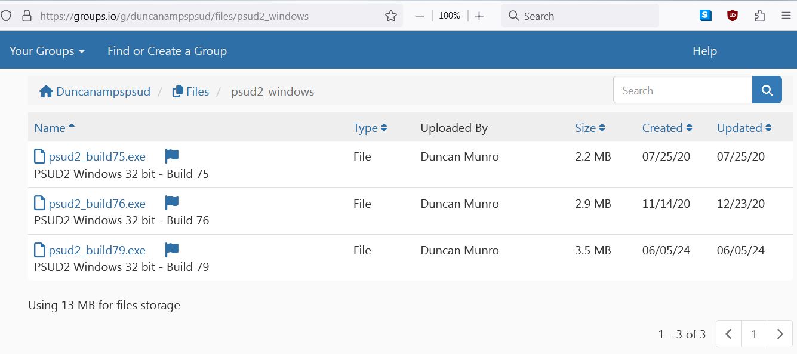Image resolution: width=797 pixels, height=354 pixels.
Task: Open the Files breadcrumb link
Action: pos(190,91)
